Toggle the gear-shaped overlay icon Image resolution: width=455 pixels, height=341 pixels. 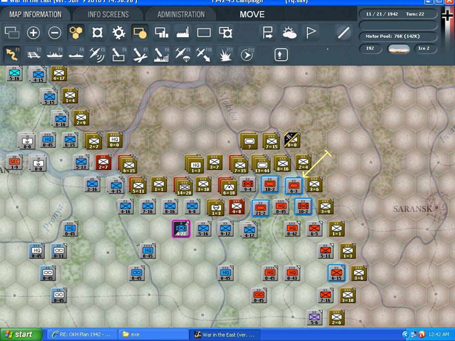[x=118, y=32]
